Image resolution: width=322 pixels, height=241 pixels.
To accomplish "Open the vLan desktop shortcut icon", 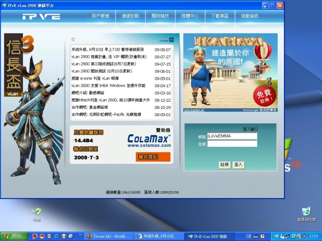I will click(37, 212).
